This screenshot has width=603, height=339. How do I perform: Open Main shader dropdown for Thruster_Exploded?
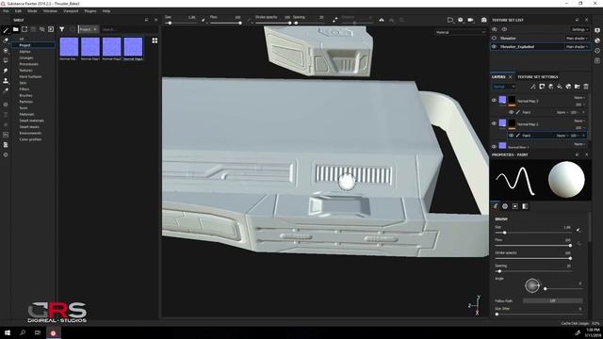[577, 46]
